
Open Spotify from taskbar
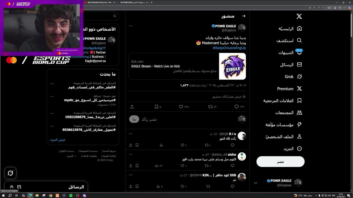click(x=71, y=196)
